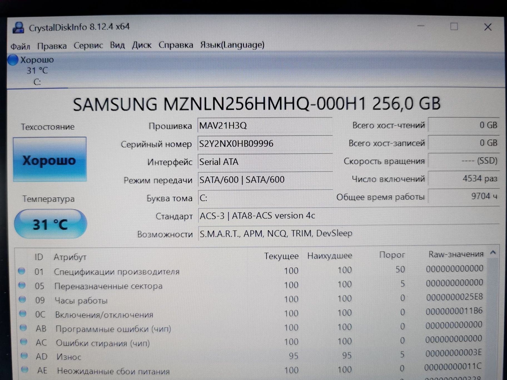Click the Скорость вращения value ---- (SSD)
Image resolution: width=507 pixels, height=380 pixels.
click(x=464, y=161)
